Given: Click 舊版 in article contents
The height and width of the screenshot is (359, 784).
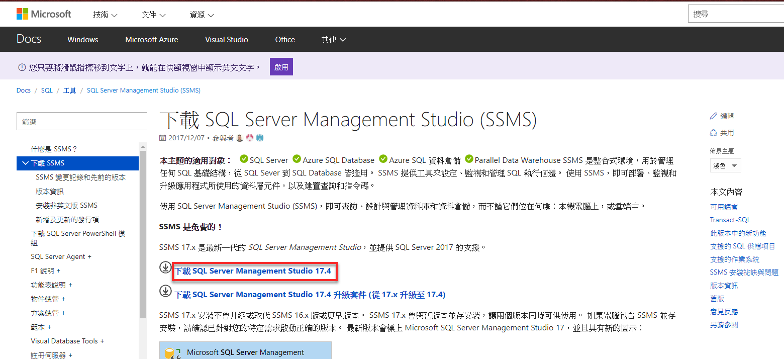Looking at the screenshot, I should (717, 299).
